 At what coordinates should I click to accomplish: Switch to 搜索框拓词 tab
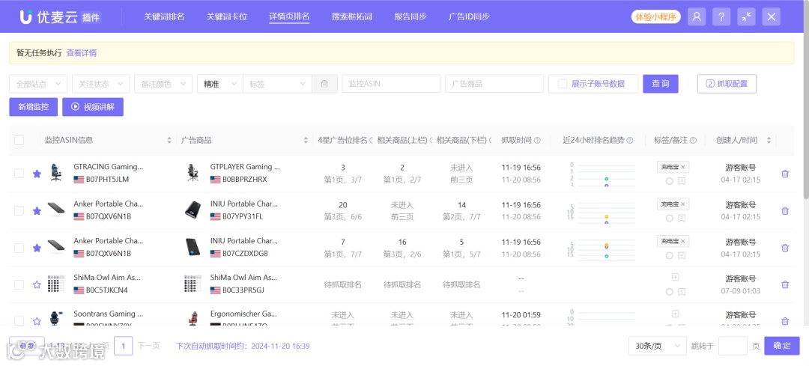pos(352,16)
